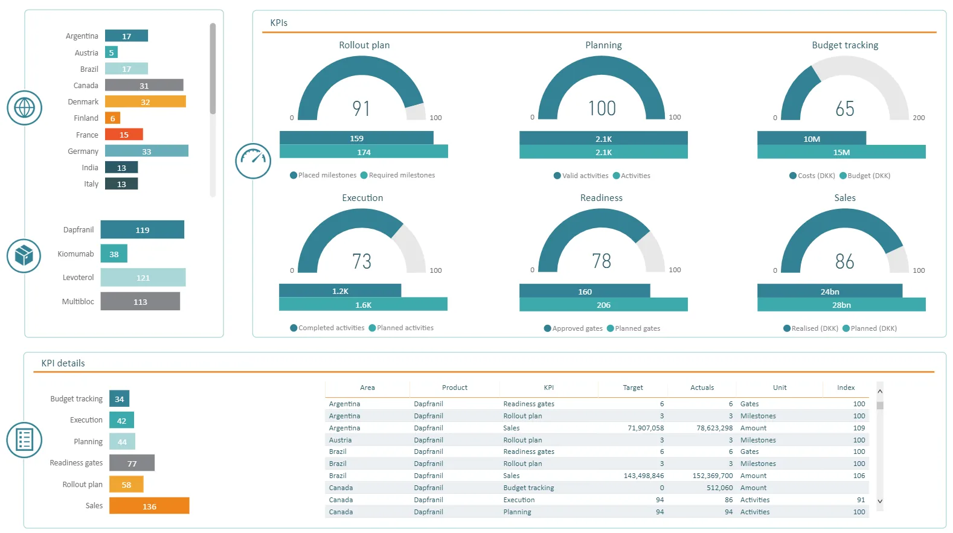Toggle the Costs (DKK) legend item

coord(812,176)
